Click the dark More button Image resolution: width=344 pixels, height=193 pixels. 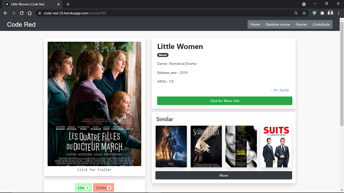(x=224, y=175)
